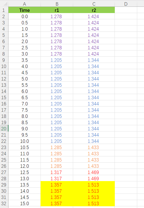This screenshot has width=144, height=208.
Task: Click r1 value 1.205 in row 22
Action: (57, 141)
